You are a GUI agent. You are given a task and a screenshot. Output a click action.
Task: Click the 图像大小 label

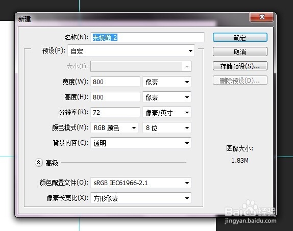tap(240, 149)
